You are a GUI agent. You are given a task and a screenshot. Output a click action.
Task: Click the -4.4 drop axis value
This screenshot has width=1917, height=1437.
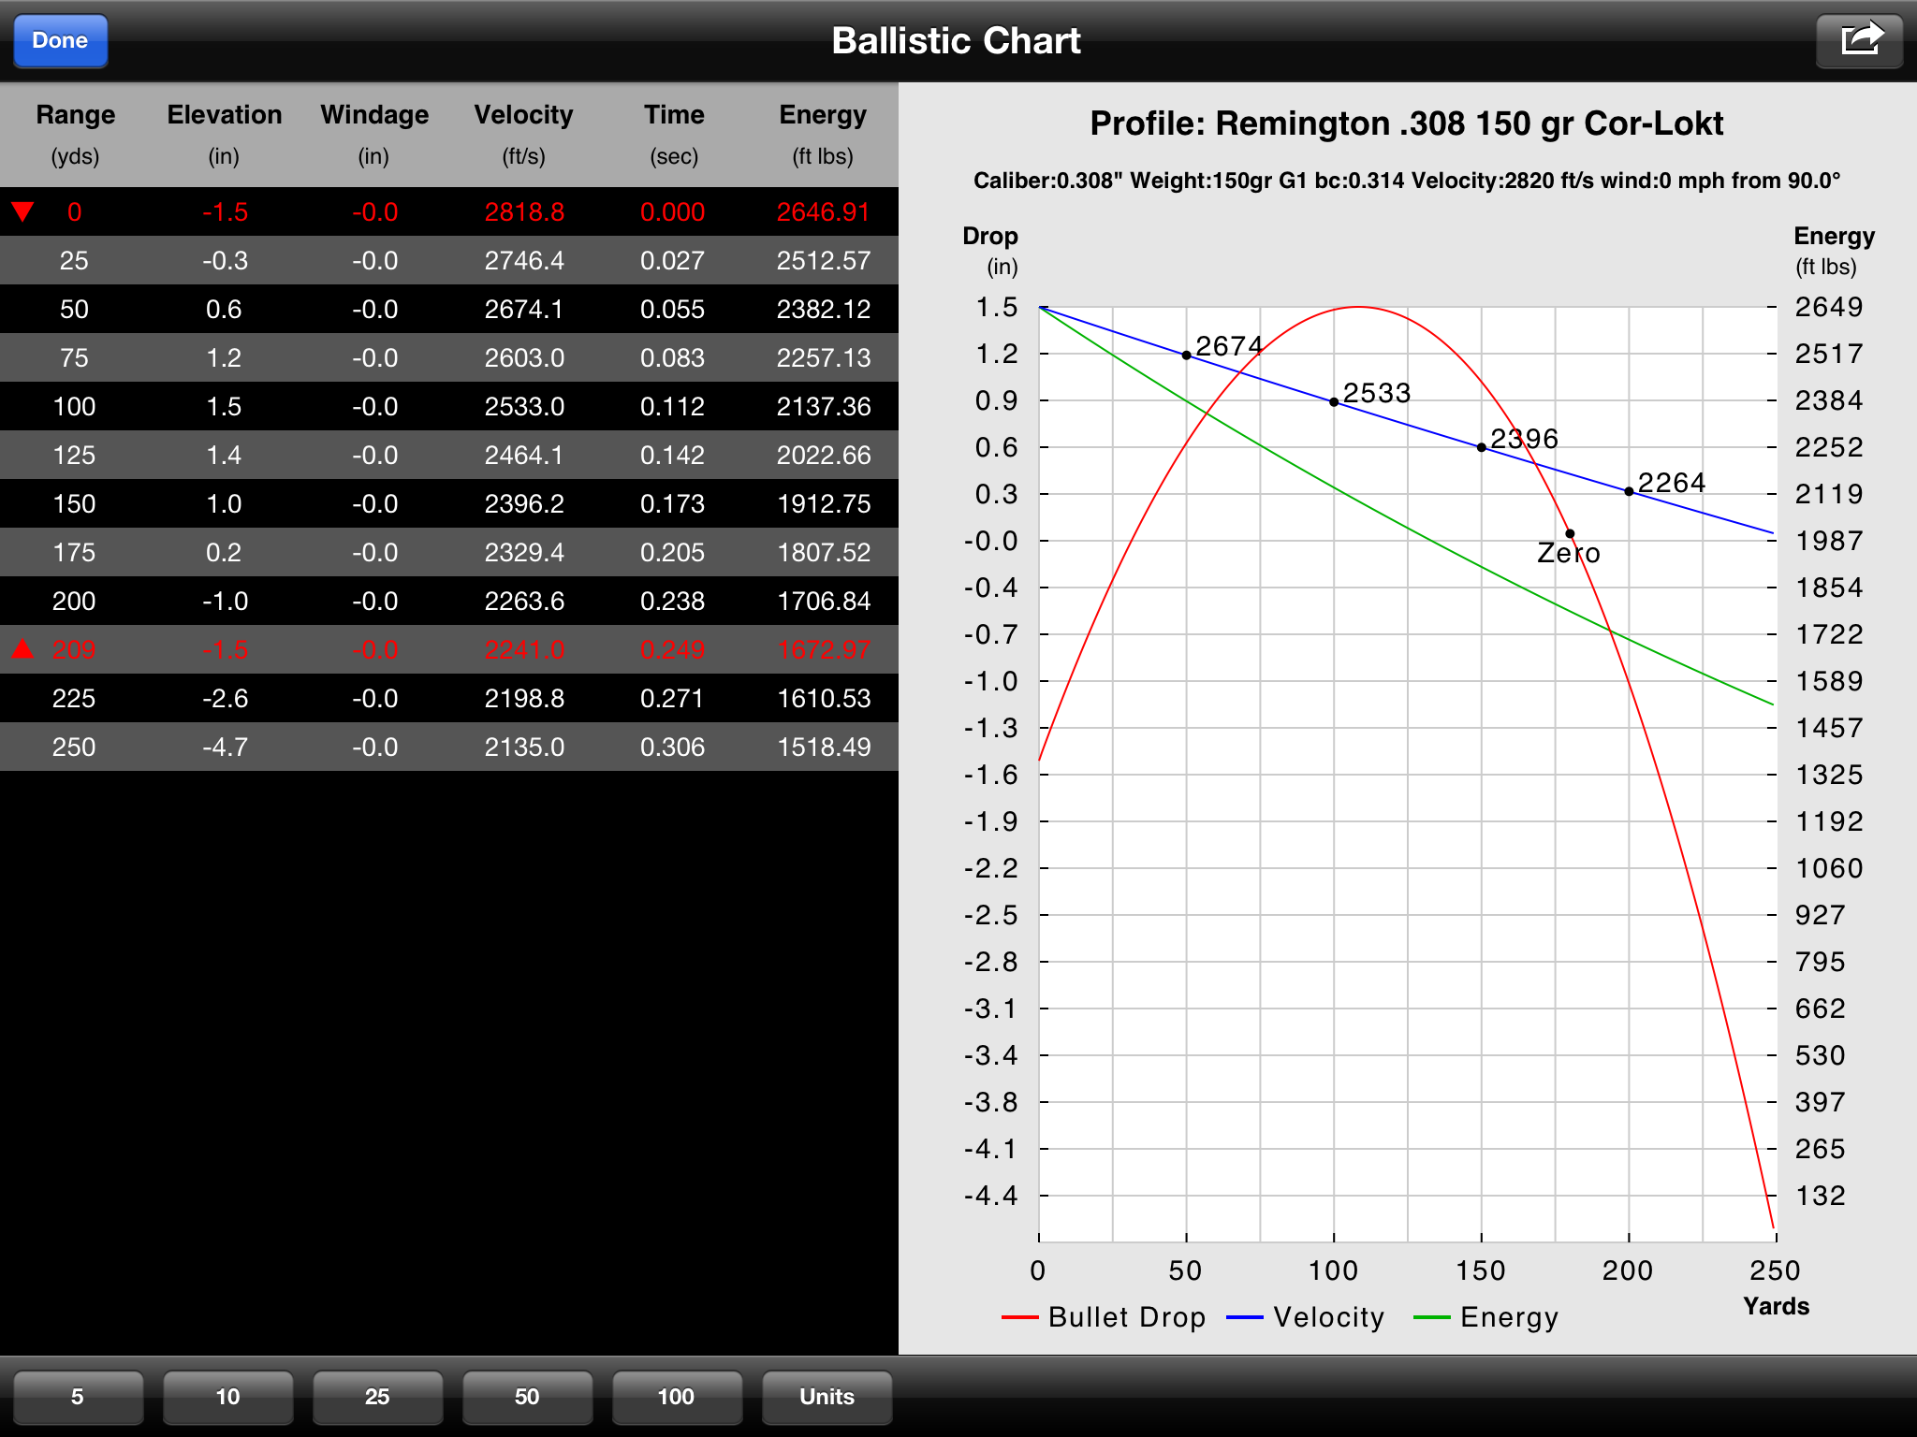(991, 1196)
